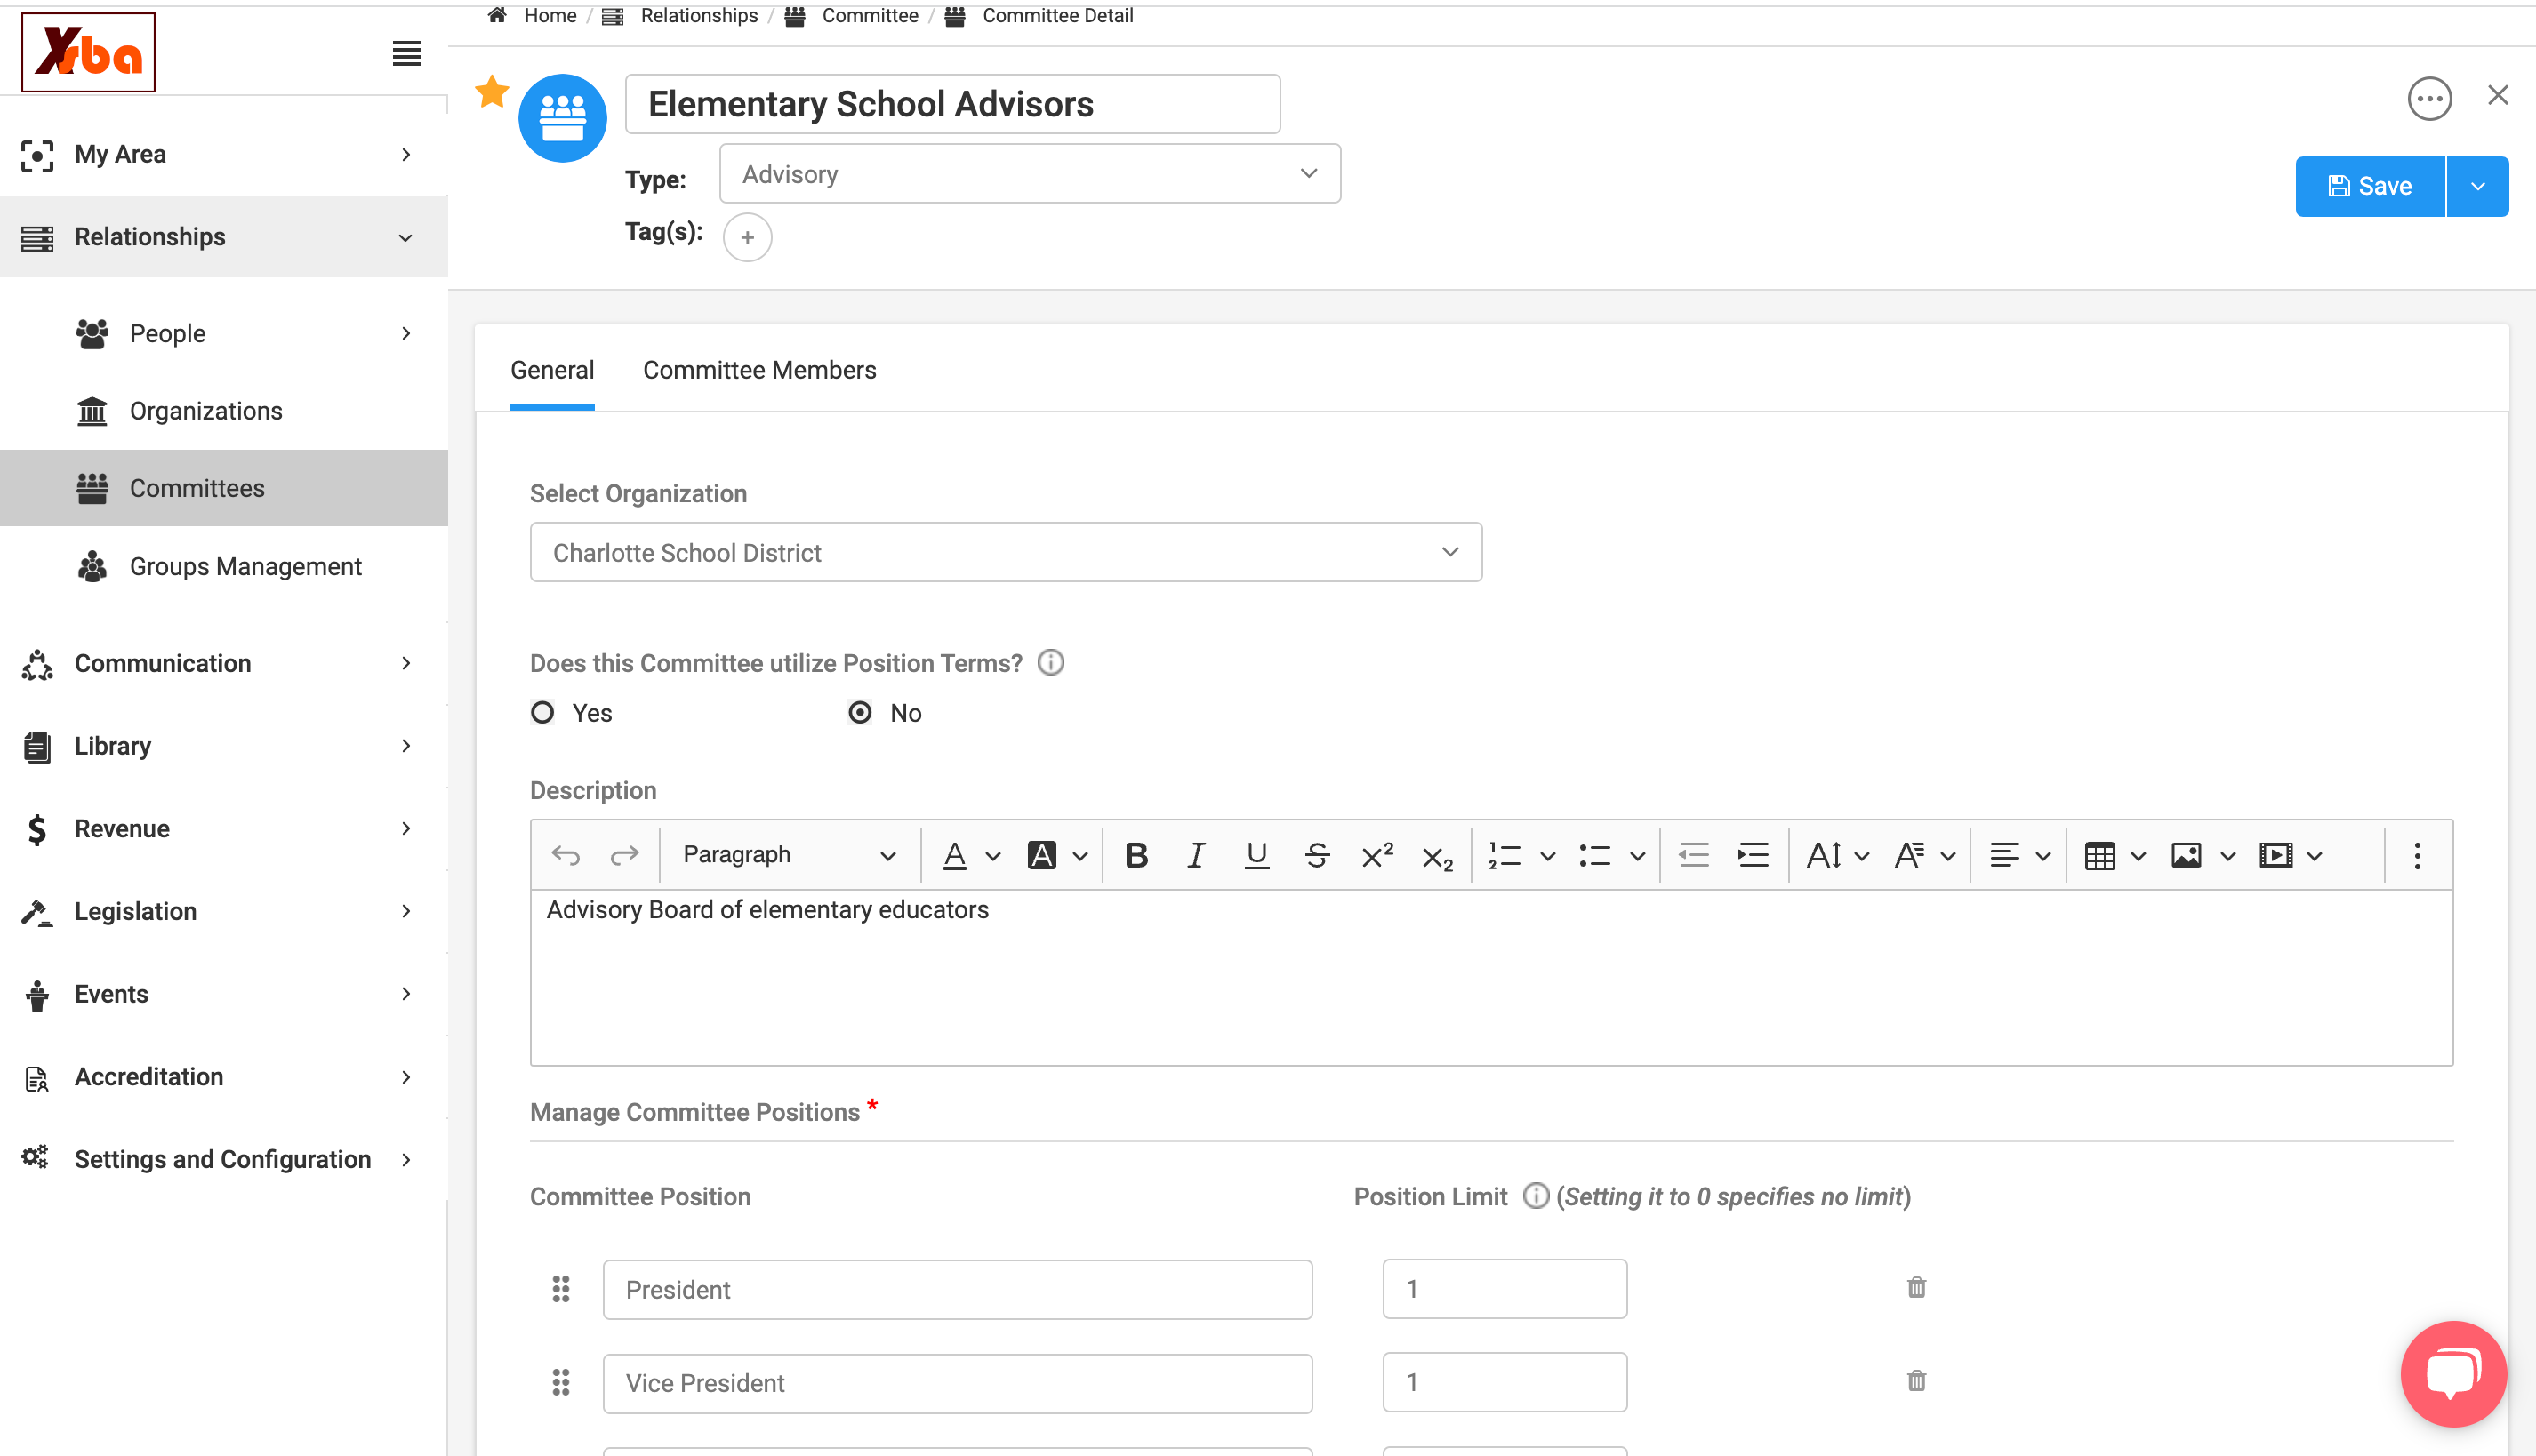2536x1456 pixels.
Task: Click the info icon beside Position Terms question
Action: click(1050, 662)
